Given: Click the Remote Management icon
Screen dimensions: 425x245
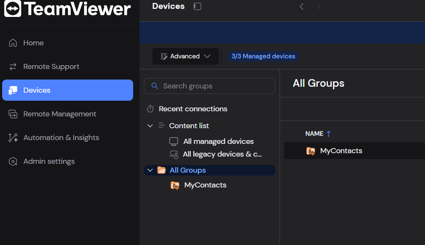Looking at the screenshot, I should pyautogui.click(x=13, y=114).
